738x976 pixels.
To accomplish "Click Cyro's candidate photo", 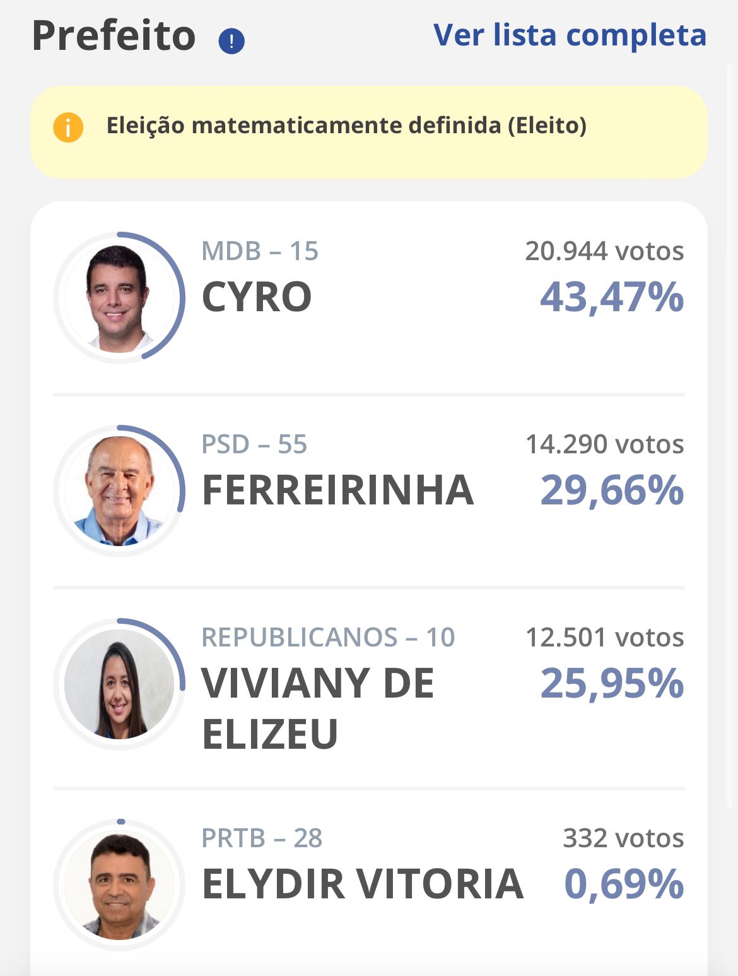I will click(x=119, y=297).
